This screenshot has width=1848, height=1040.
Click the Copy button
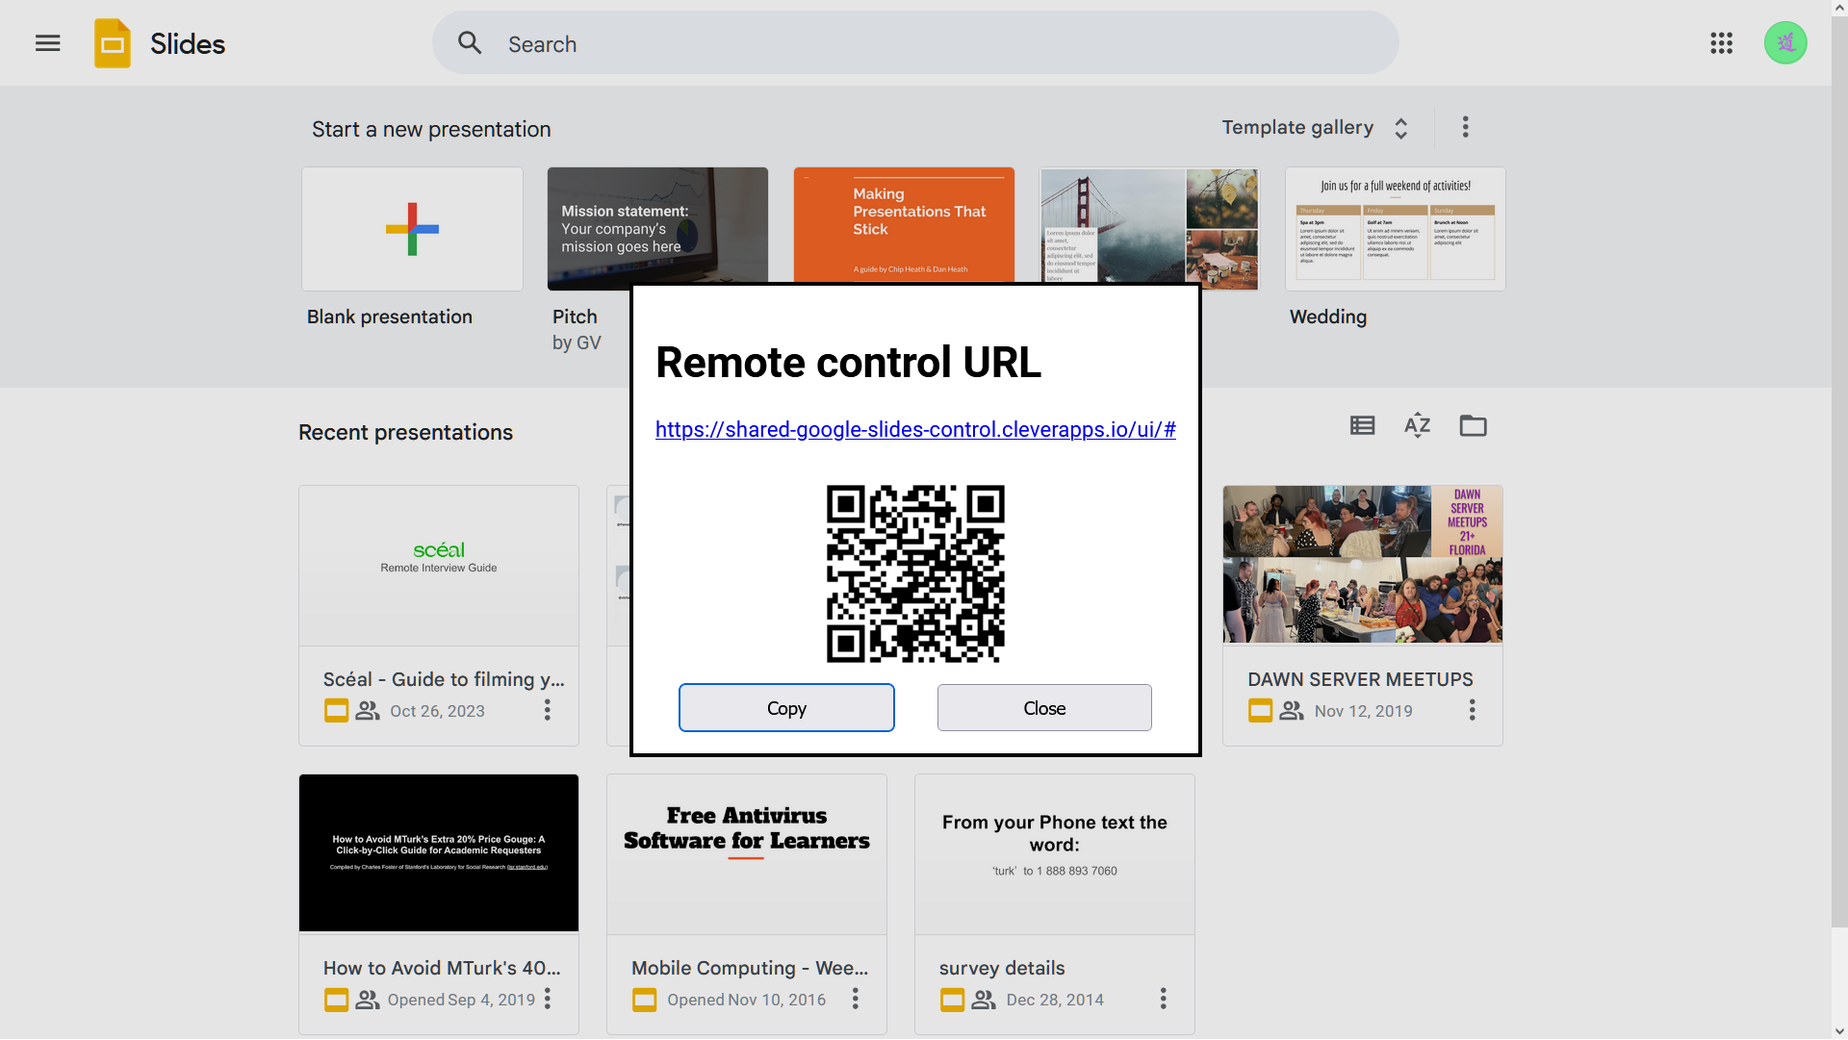pos(785,708)
